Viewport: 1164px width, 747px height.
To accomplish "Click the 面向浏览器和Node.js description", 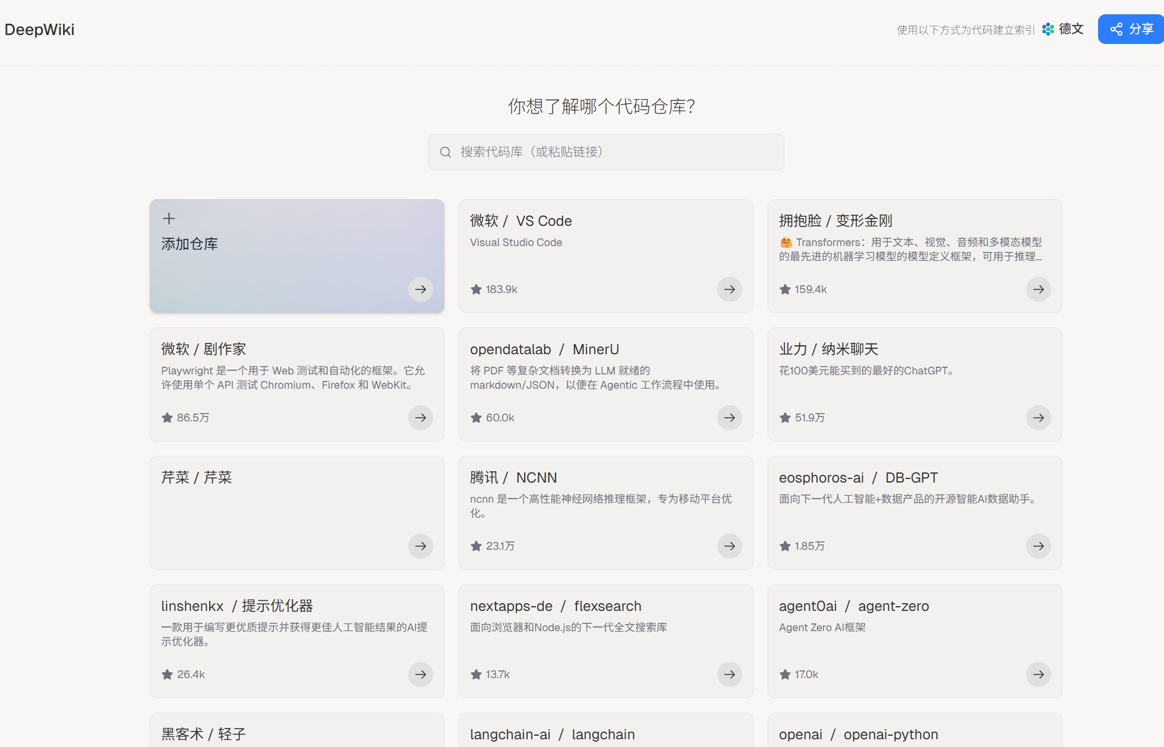I will pos(569,628).
